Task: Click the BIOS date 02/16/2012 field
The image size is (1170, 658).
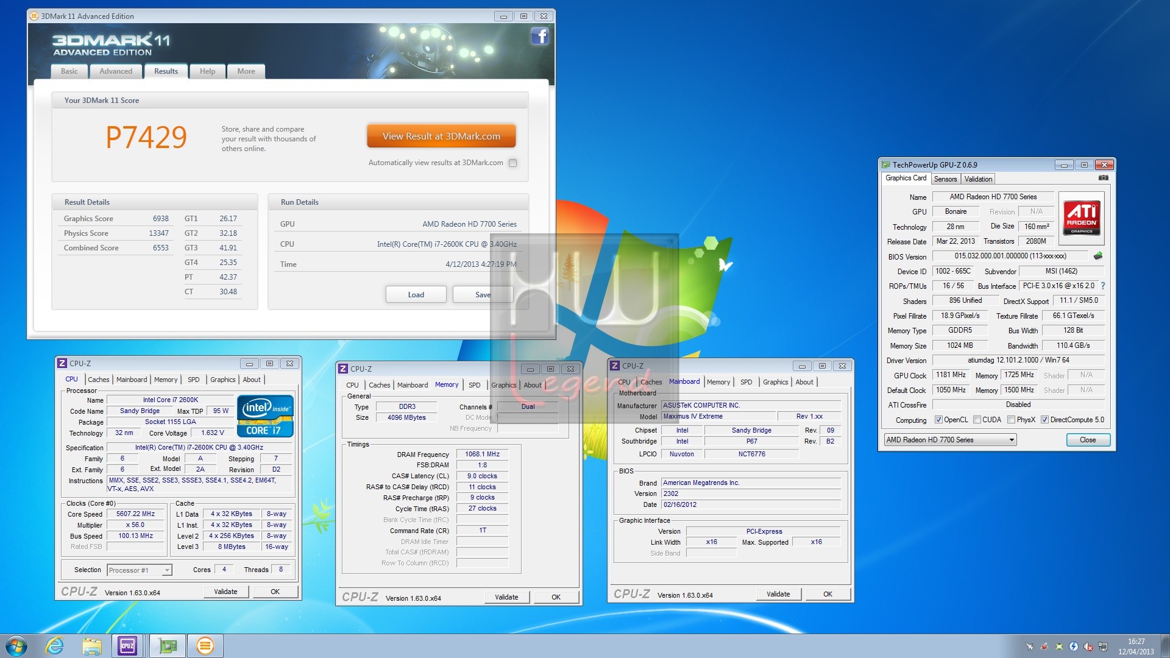Action: pos(751,505)
